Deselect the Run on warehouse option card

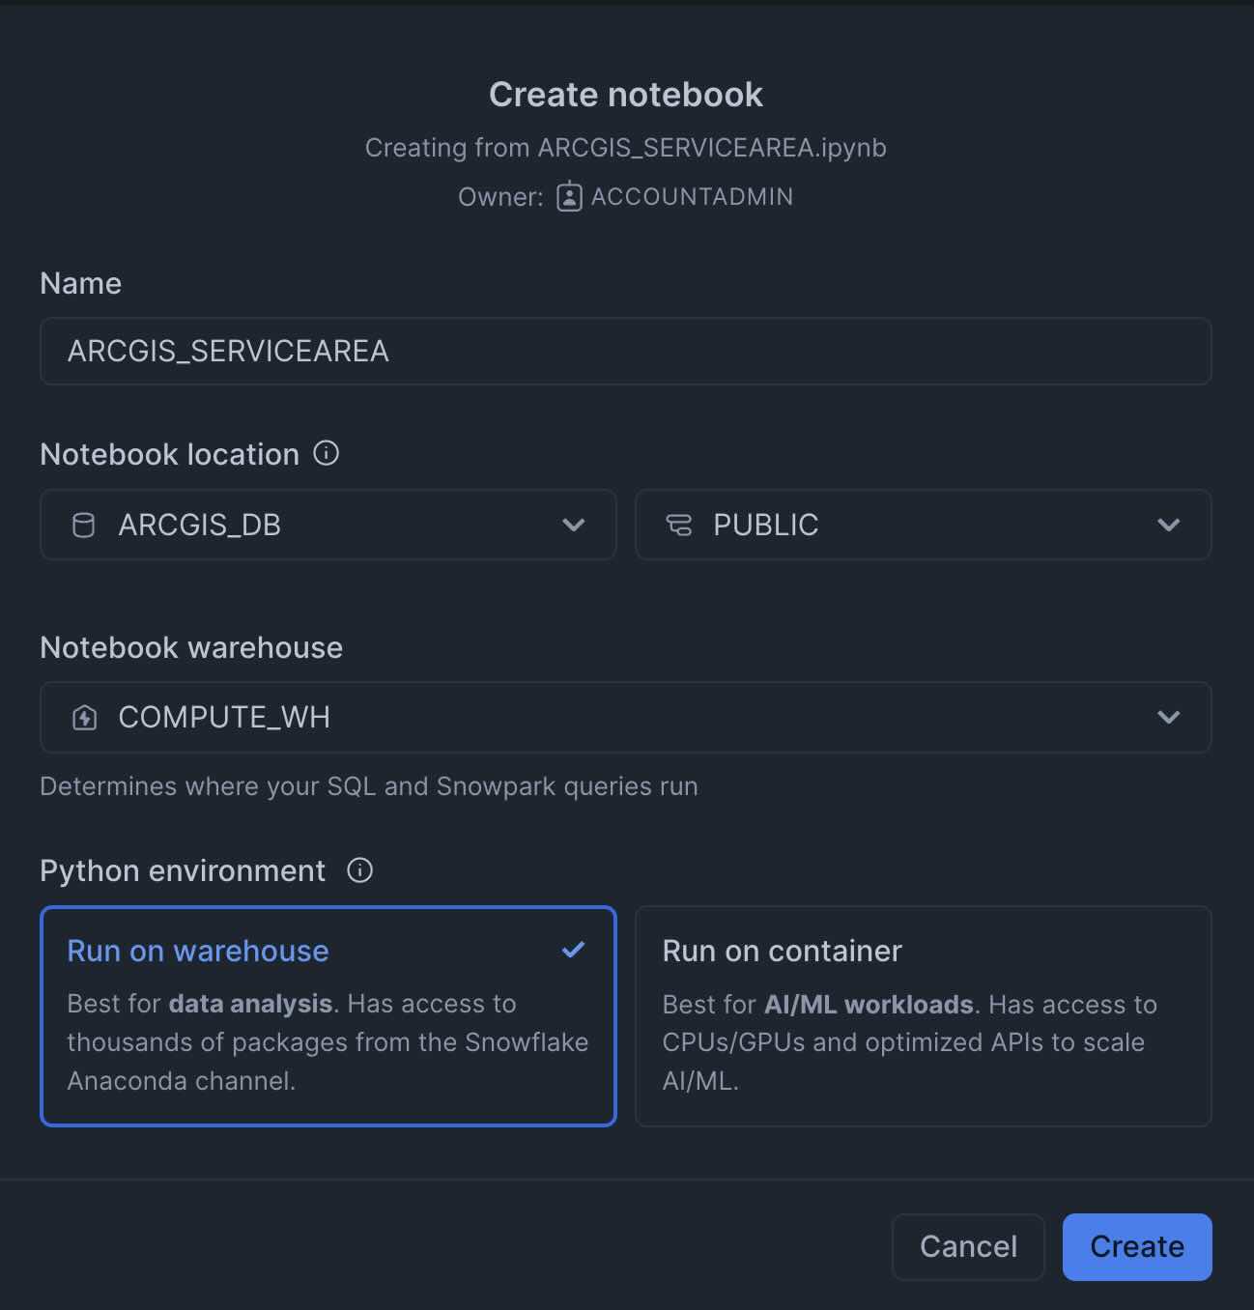pos(328,1015)
